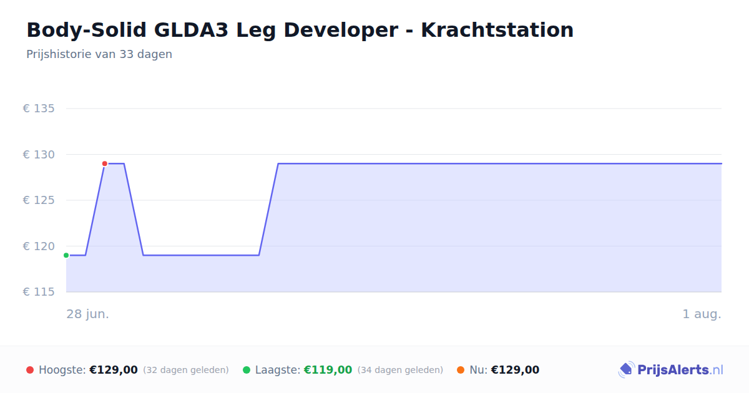Click the green lowest price marker on chart
749x393 pixels.
66,255
